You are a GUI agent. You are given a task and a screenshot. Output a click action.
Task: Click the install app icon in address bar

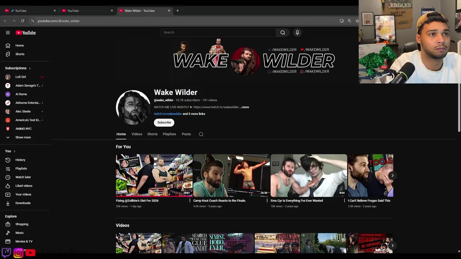pyautogui.click(x=342, y=21)
